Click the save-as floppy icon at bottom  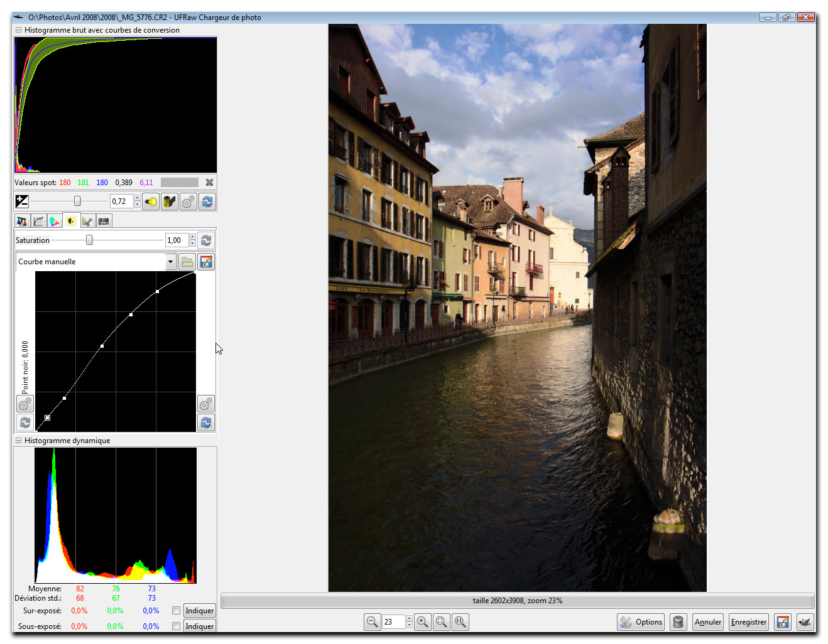pyautogui.click(x=783, y=622)
